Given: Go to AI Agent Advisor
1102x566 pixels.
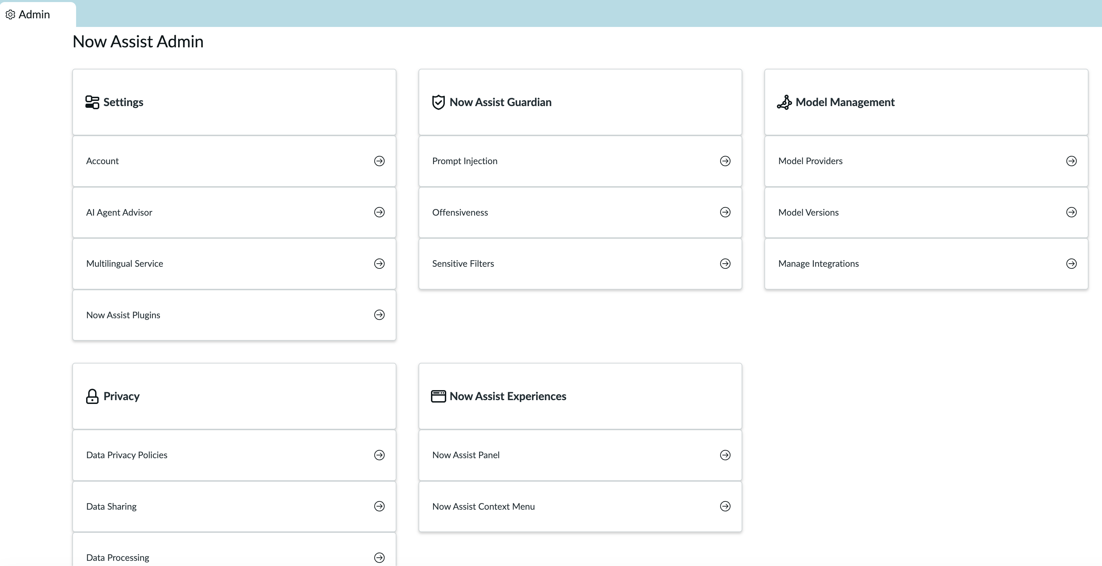Looking at the screenshot, I should pos(119,213).
